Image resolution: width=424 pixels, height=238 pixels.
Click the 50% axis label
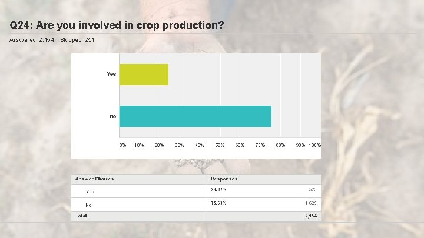pyautogui.click(x=220, y=145)
